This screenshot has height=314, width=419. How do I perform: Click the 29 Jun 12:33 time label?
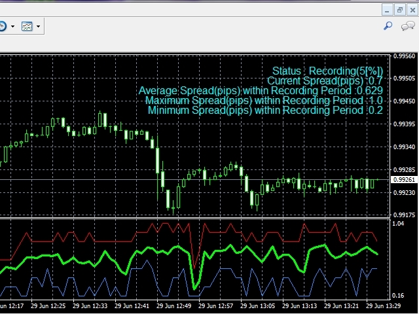tap(90, 306)
